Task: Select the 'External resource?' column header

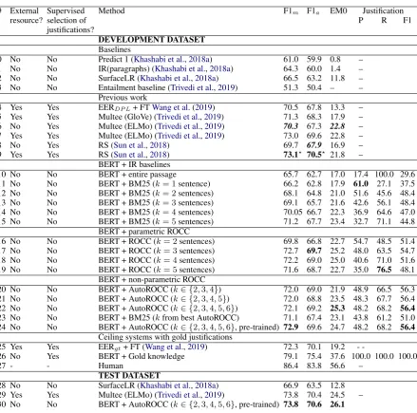Action: tap(27, 15)
